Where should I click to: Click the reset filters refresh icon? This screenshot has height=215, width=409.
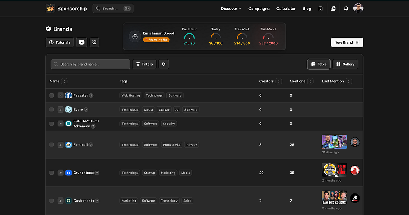pyautogui.click(x=163, y=64)
